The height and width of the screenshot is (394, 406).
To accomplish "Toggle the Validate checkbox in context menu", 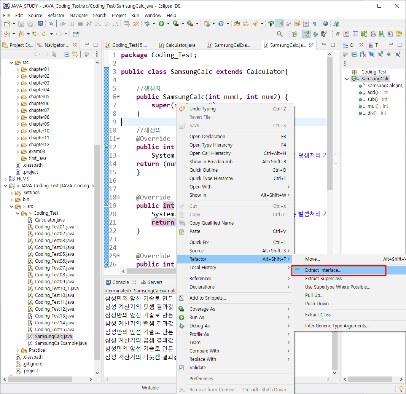I will point(182,368).
